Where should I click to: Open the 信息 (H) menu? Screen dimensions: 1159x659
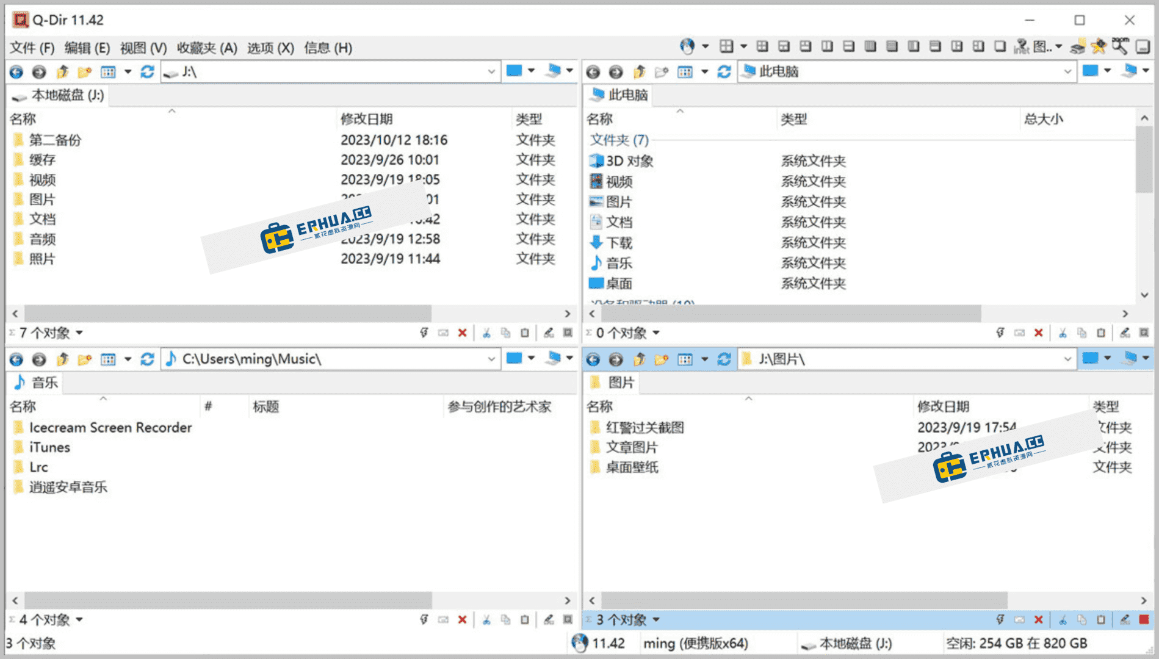click(328, 48)
